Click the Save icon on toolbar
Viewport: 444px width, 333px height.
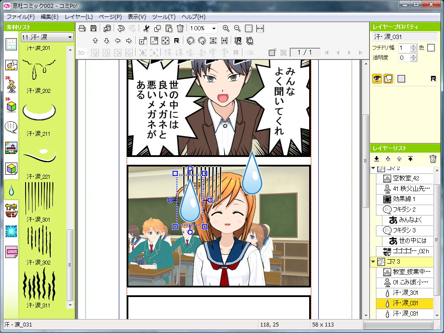[93, 28]
